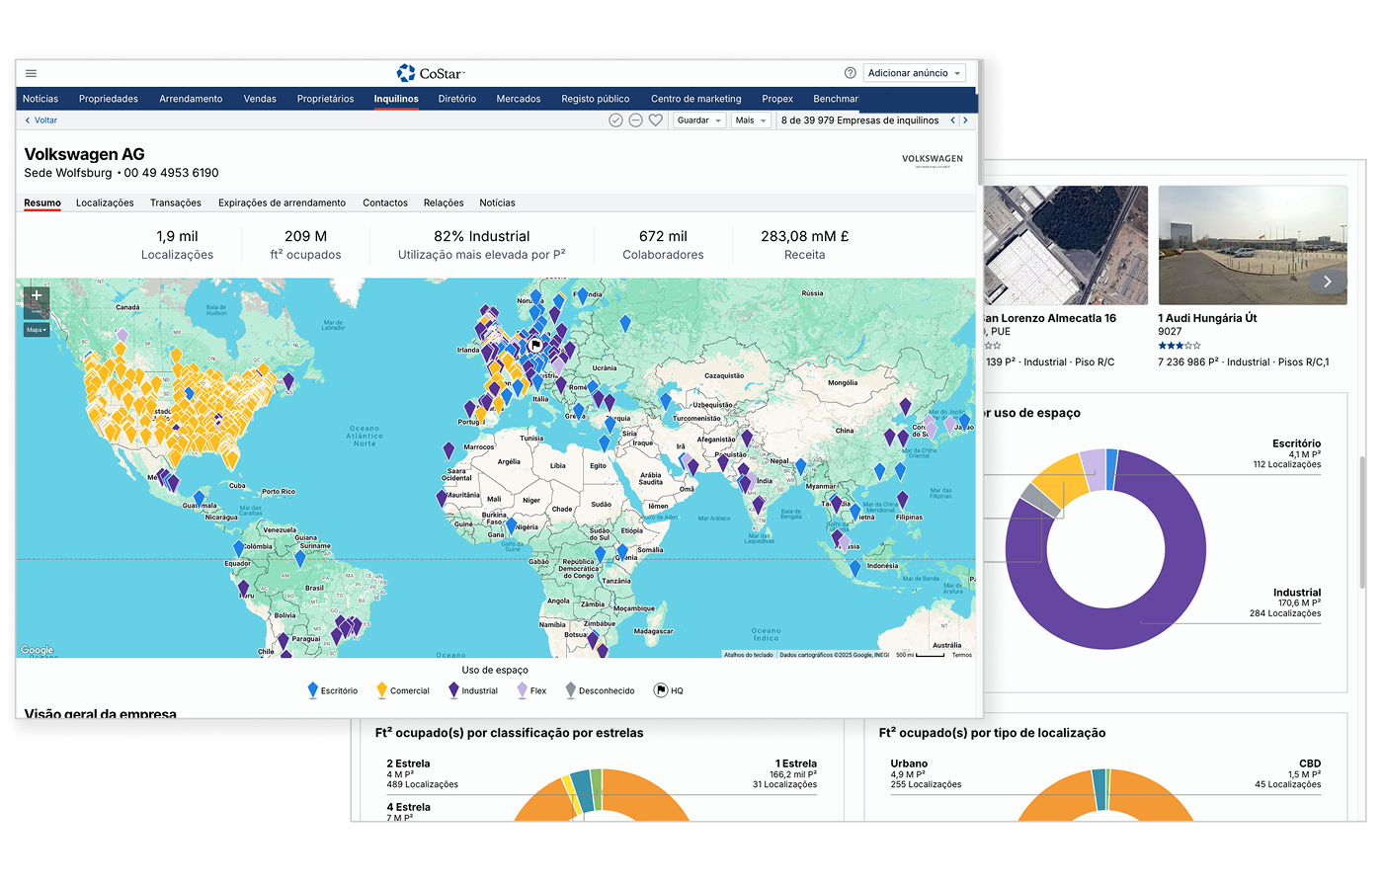Click the Voltar back link
The image size is (1383, 883).
pos(41,120)
